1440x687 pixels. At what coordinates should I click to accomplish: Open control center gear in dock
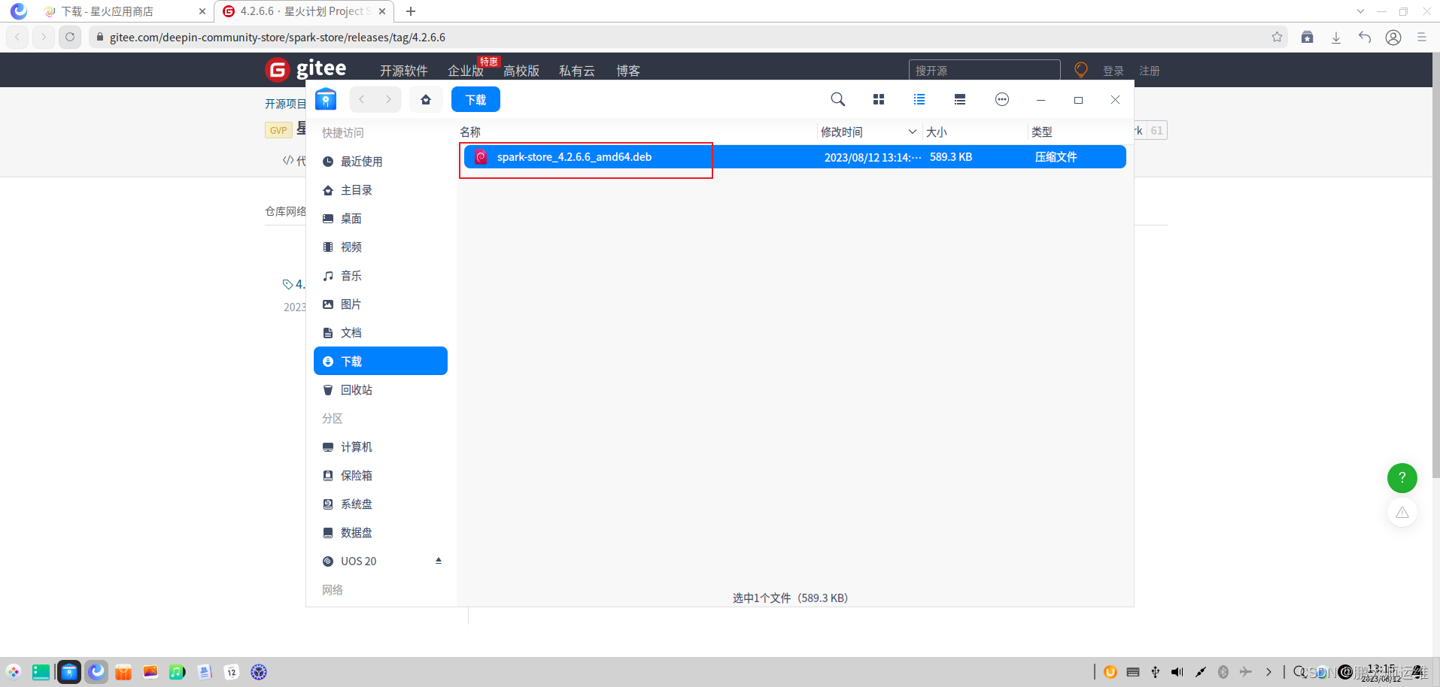(259, 672)
